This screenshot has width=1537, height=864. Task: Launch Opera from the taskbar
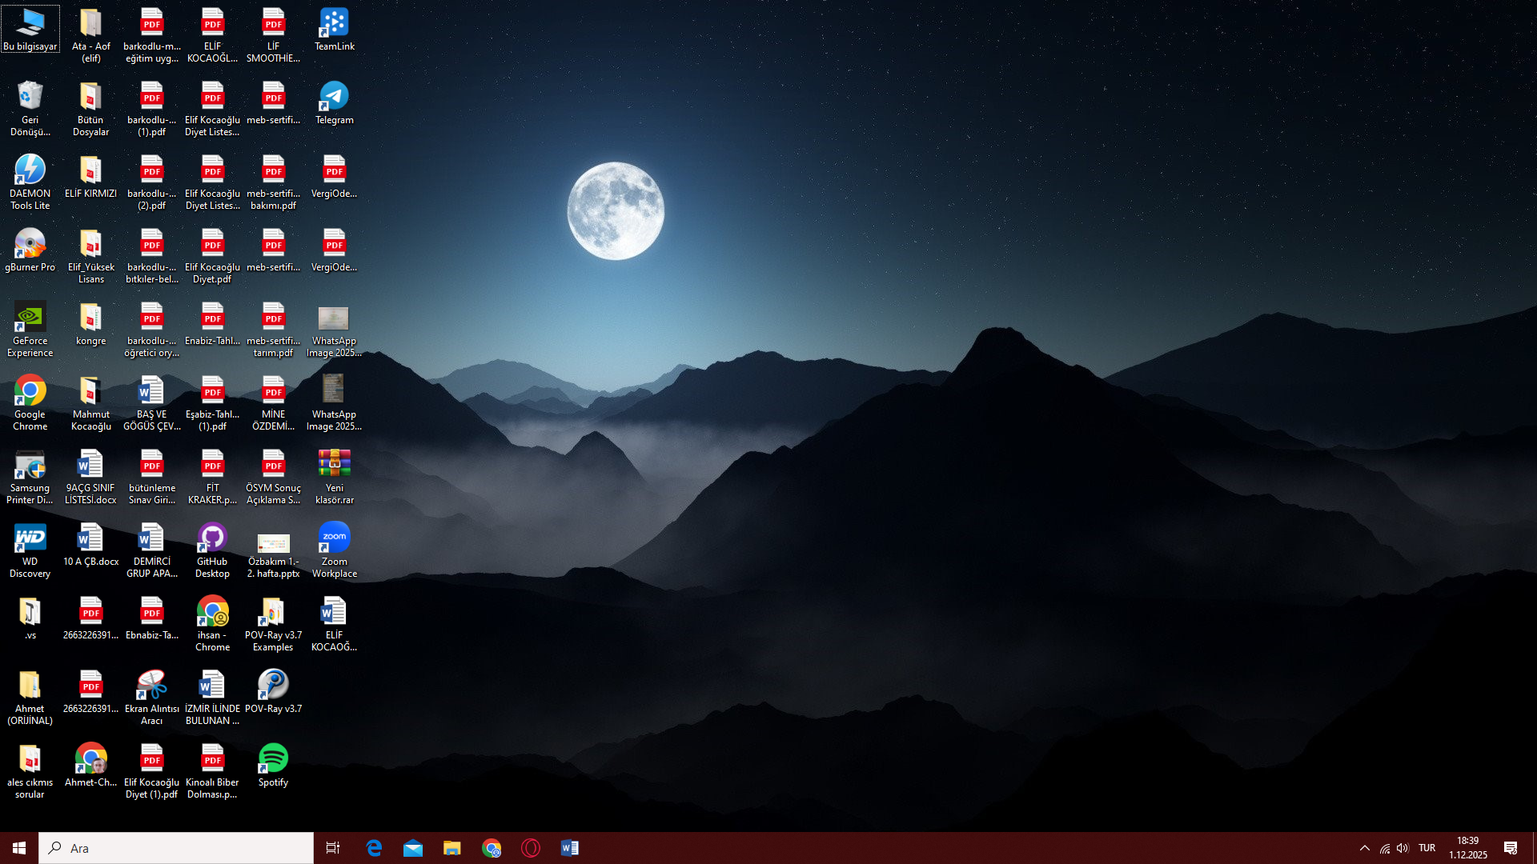click(531, 848)
